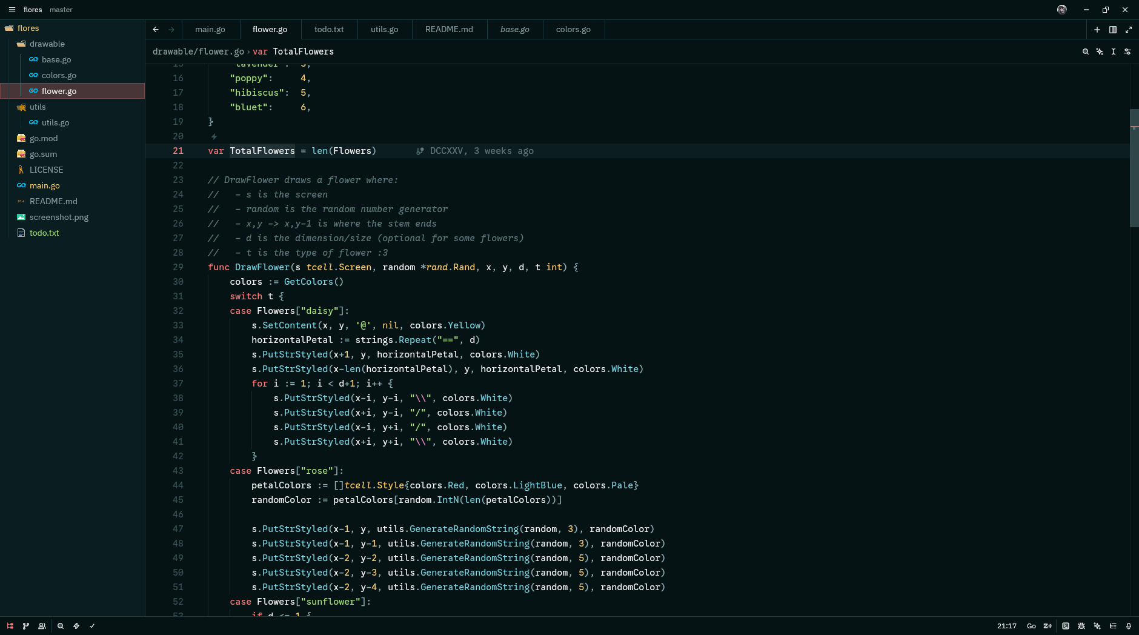Image resolution: width=1139 pixels, height=635 pixels.
Task: Open the user avatar menu
Action: pos(1062,10)
